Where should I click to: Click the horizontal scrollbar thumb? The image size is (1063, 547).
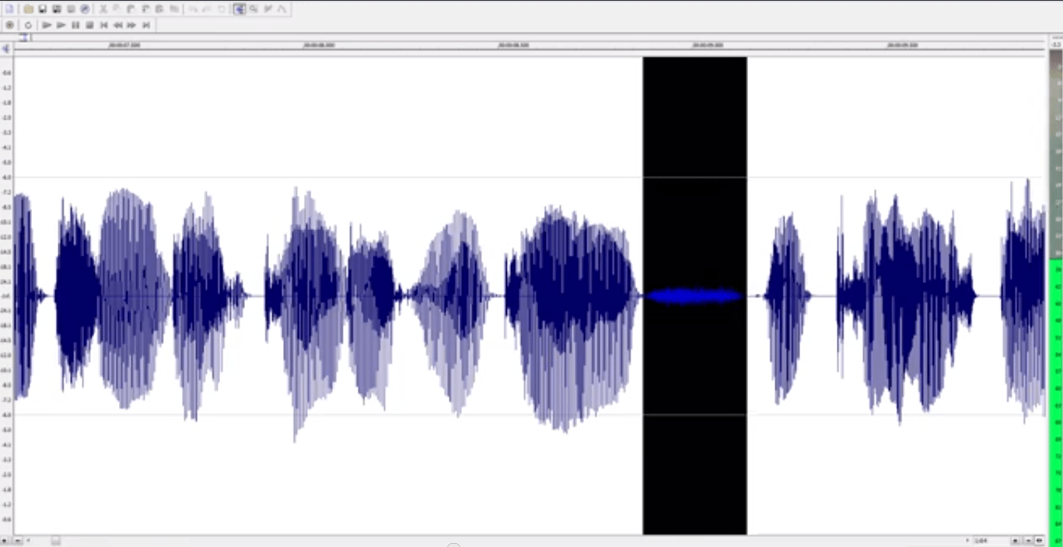[56, 540]
